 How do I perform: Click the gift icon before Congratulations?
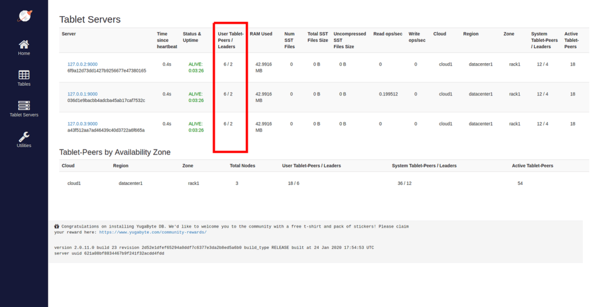(57, 226)
